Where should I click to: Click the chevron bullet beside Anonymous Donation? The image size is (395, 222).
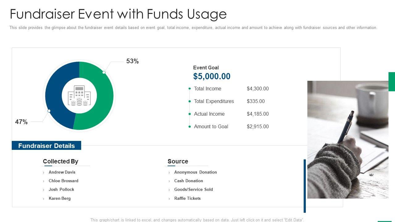[169, 173]
